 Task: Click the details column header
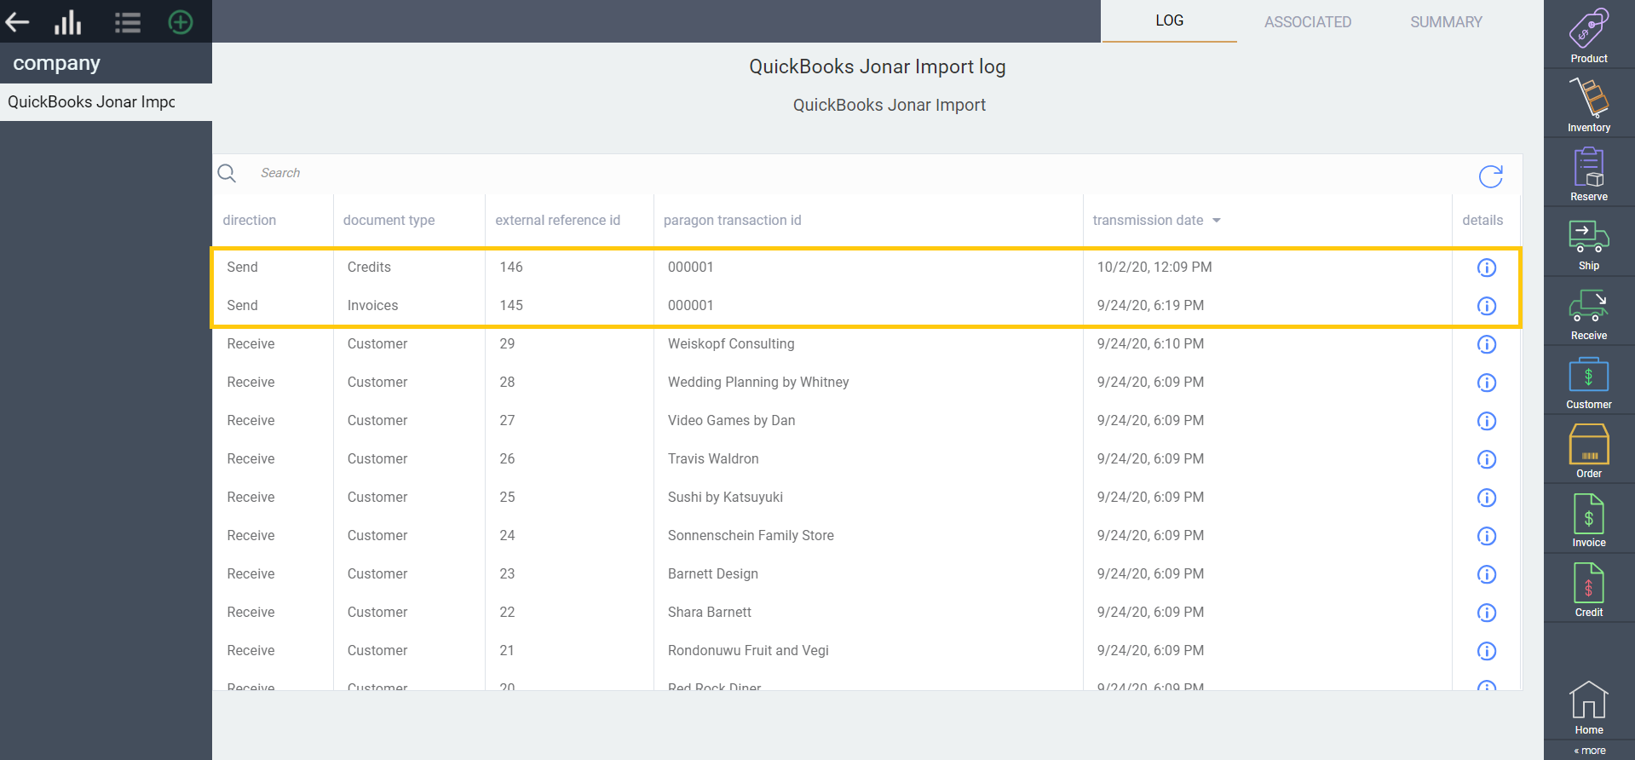coord(1482,220)
